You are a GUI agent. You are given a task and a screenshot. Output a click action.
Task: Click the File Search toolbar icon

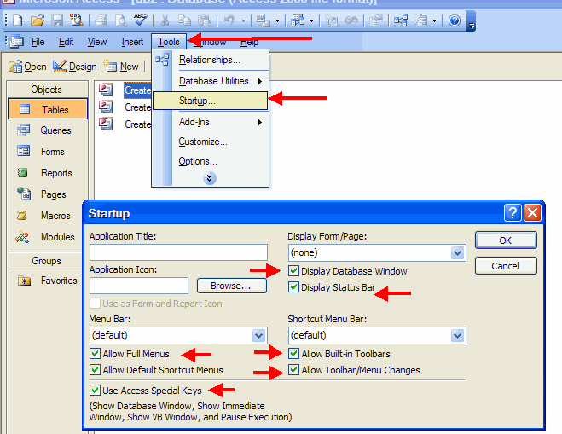point(77,20)
